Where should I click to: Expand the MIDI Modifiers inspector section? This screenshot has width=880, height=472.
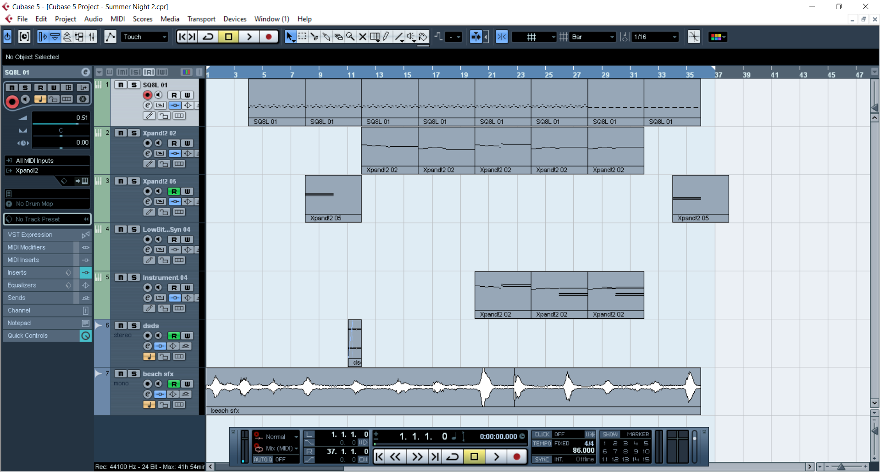click(47, 247)
